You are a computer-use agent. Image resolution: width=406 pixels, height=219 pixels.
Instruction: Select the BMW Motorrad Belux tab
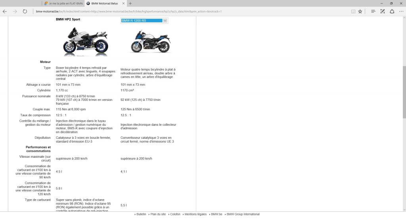[x=105, y=3]
